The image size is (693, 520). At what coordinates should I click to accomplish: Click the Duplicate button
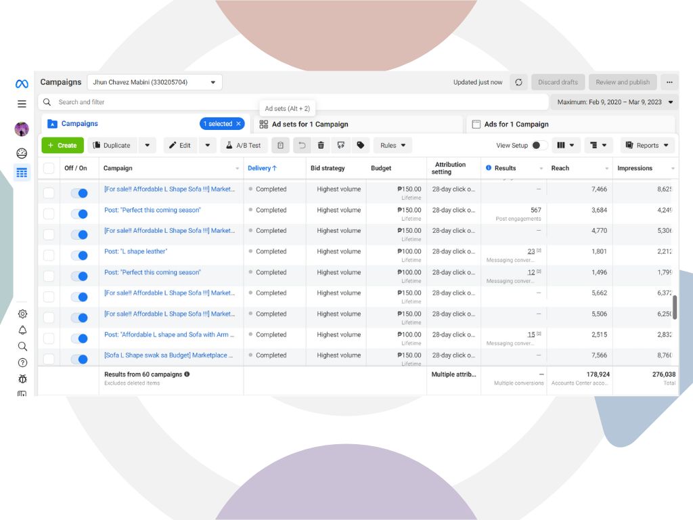(112, 146)
